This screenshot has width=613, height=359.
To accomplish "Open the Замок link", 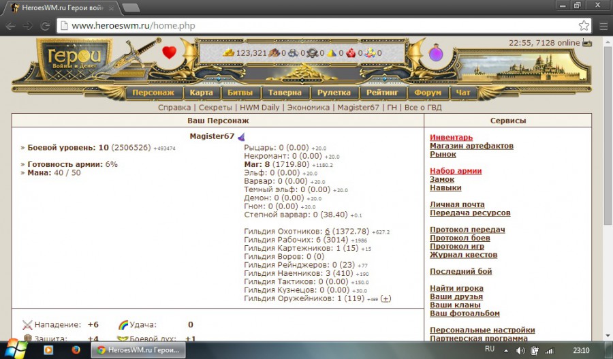I will coord(442,179).
